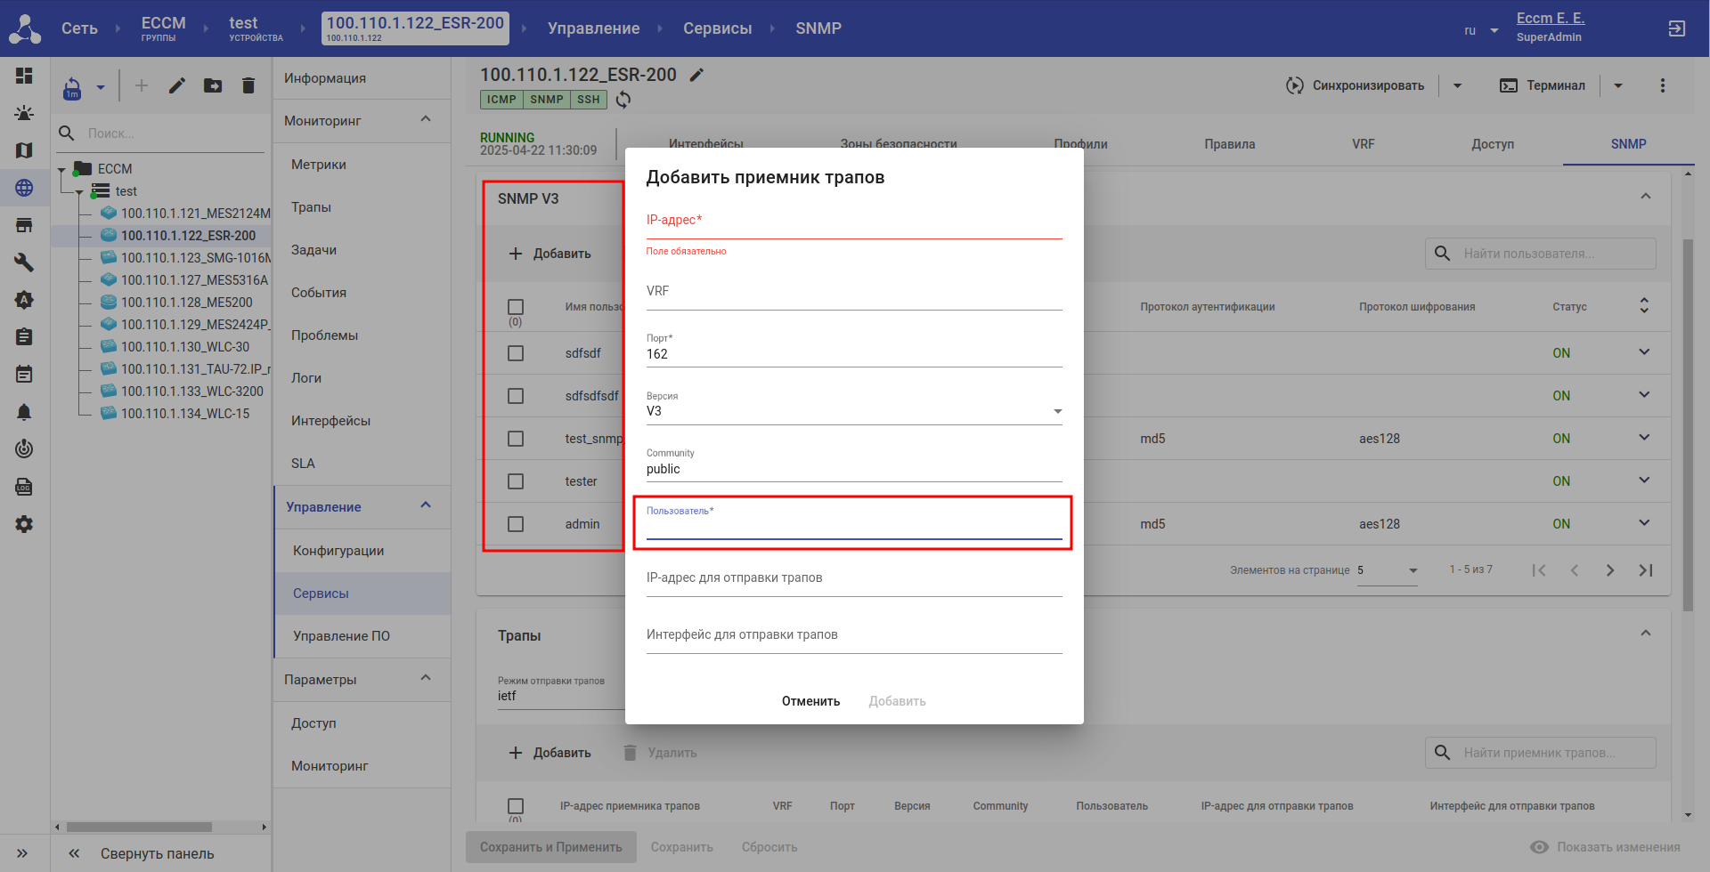This screenshot has height=872, width=1710.
Task: Open the LOG icon in left rail
Action: [x=24, y=487]
